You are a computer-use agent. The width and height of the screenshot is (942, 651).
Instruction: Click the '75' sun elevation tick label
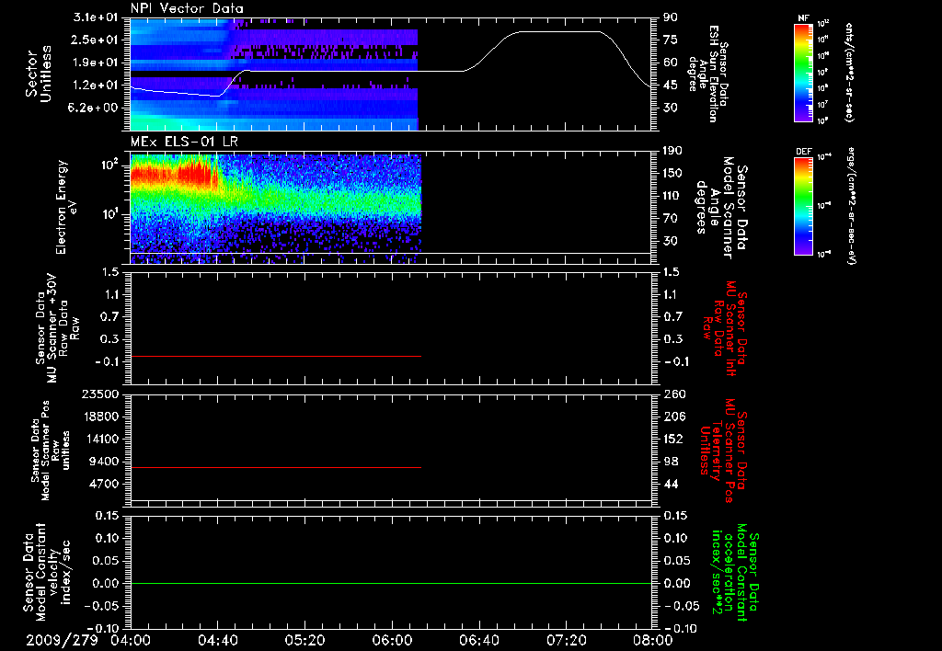(671, 40)
